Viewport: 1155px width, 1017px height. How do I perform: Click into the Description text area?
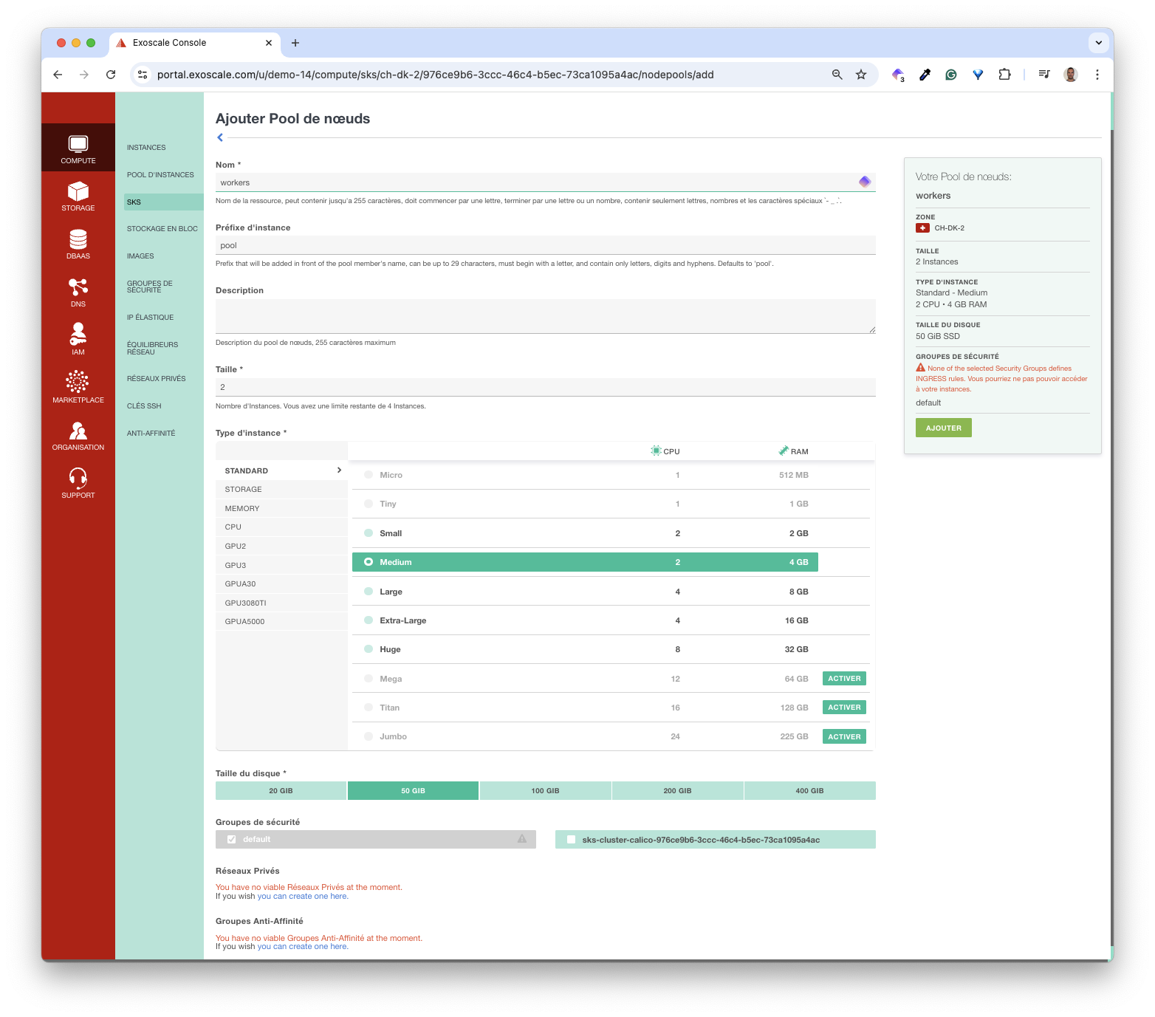click(545, 316)
